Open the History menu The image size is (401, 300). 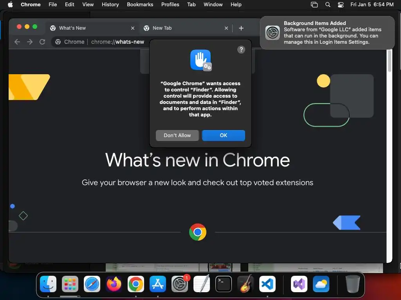tap(110, 5)
